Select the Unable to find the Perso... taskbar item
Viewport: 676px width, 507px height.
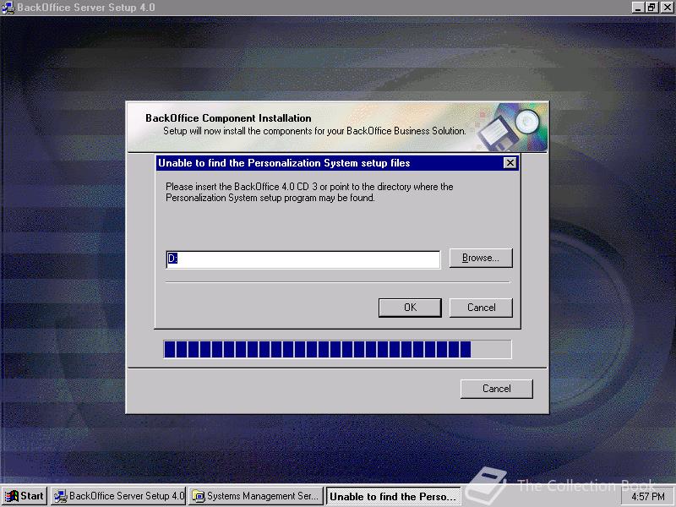click(x=394, y=497)
